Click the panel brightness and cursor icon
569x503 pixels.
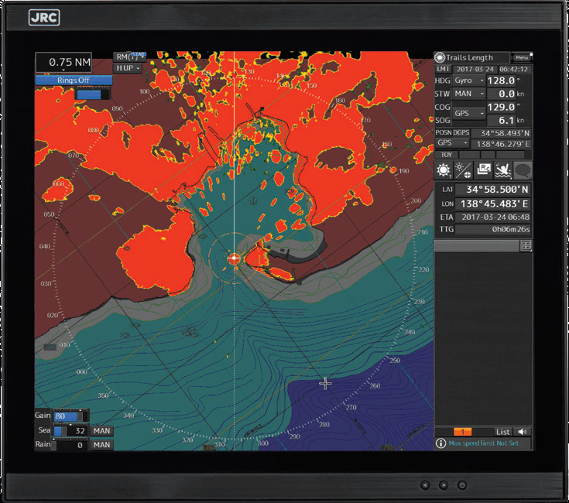[x=464, y=171]
